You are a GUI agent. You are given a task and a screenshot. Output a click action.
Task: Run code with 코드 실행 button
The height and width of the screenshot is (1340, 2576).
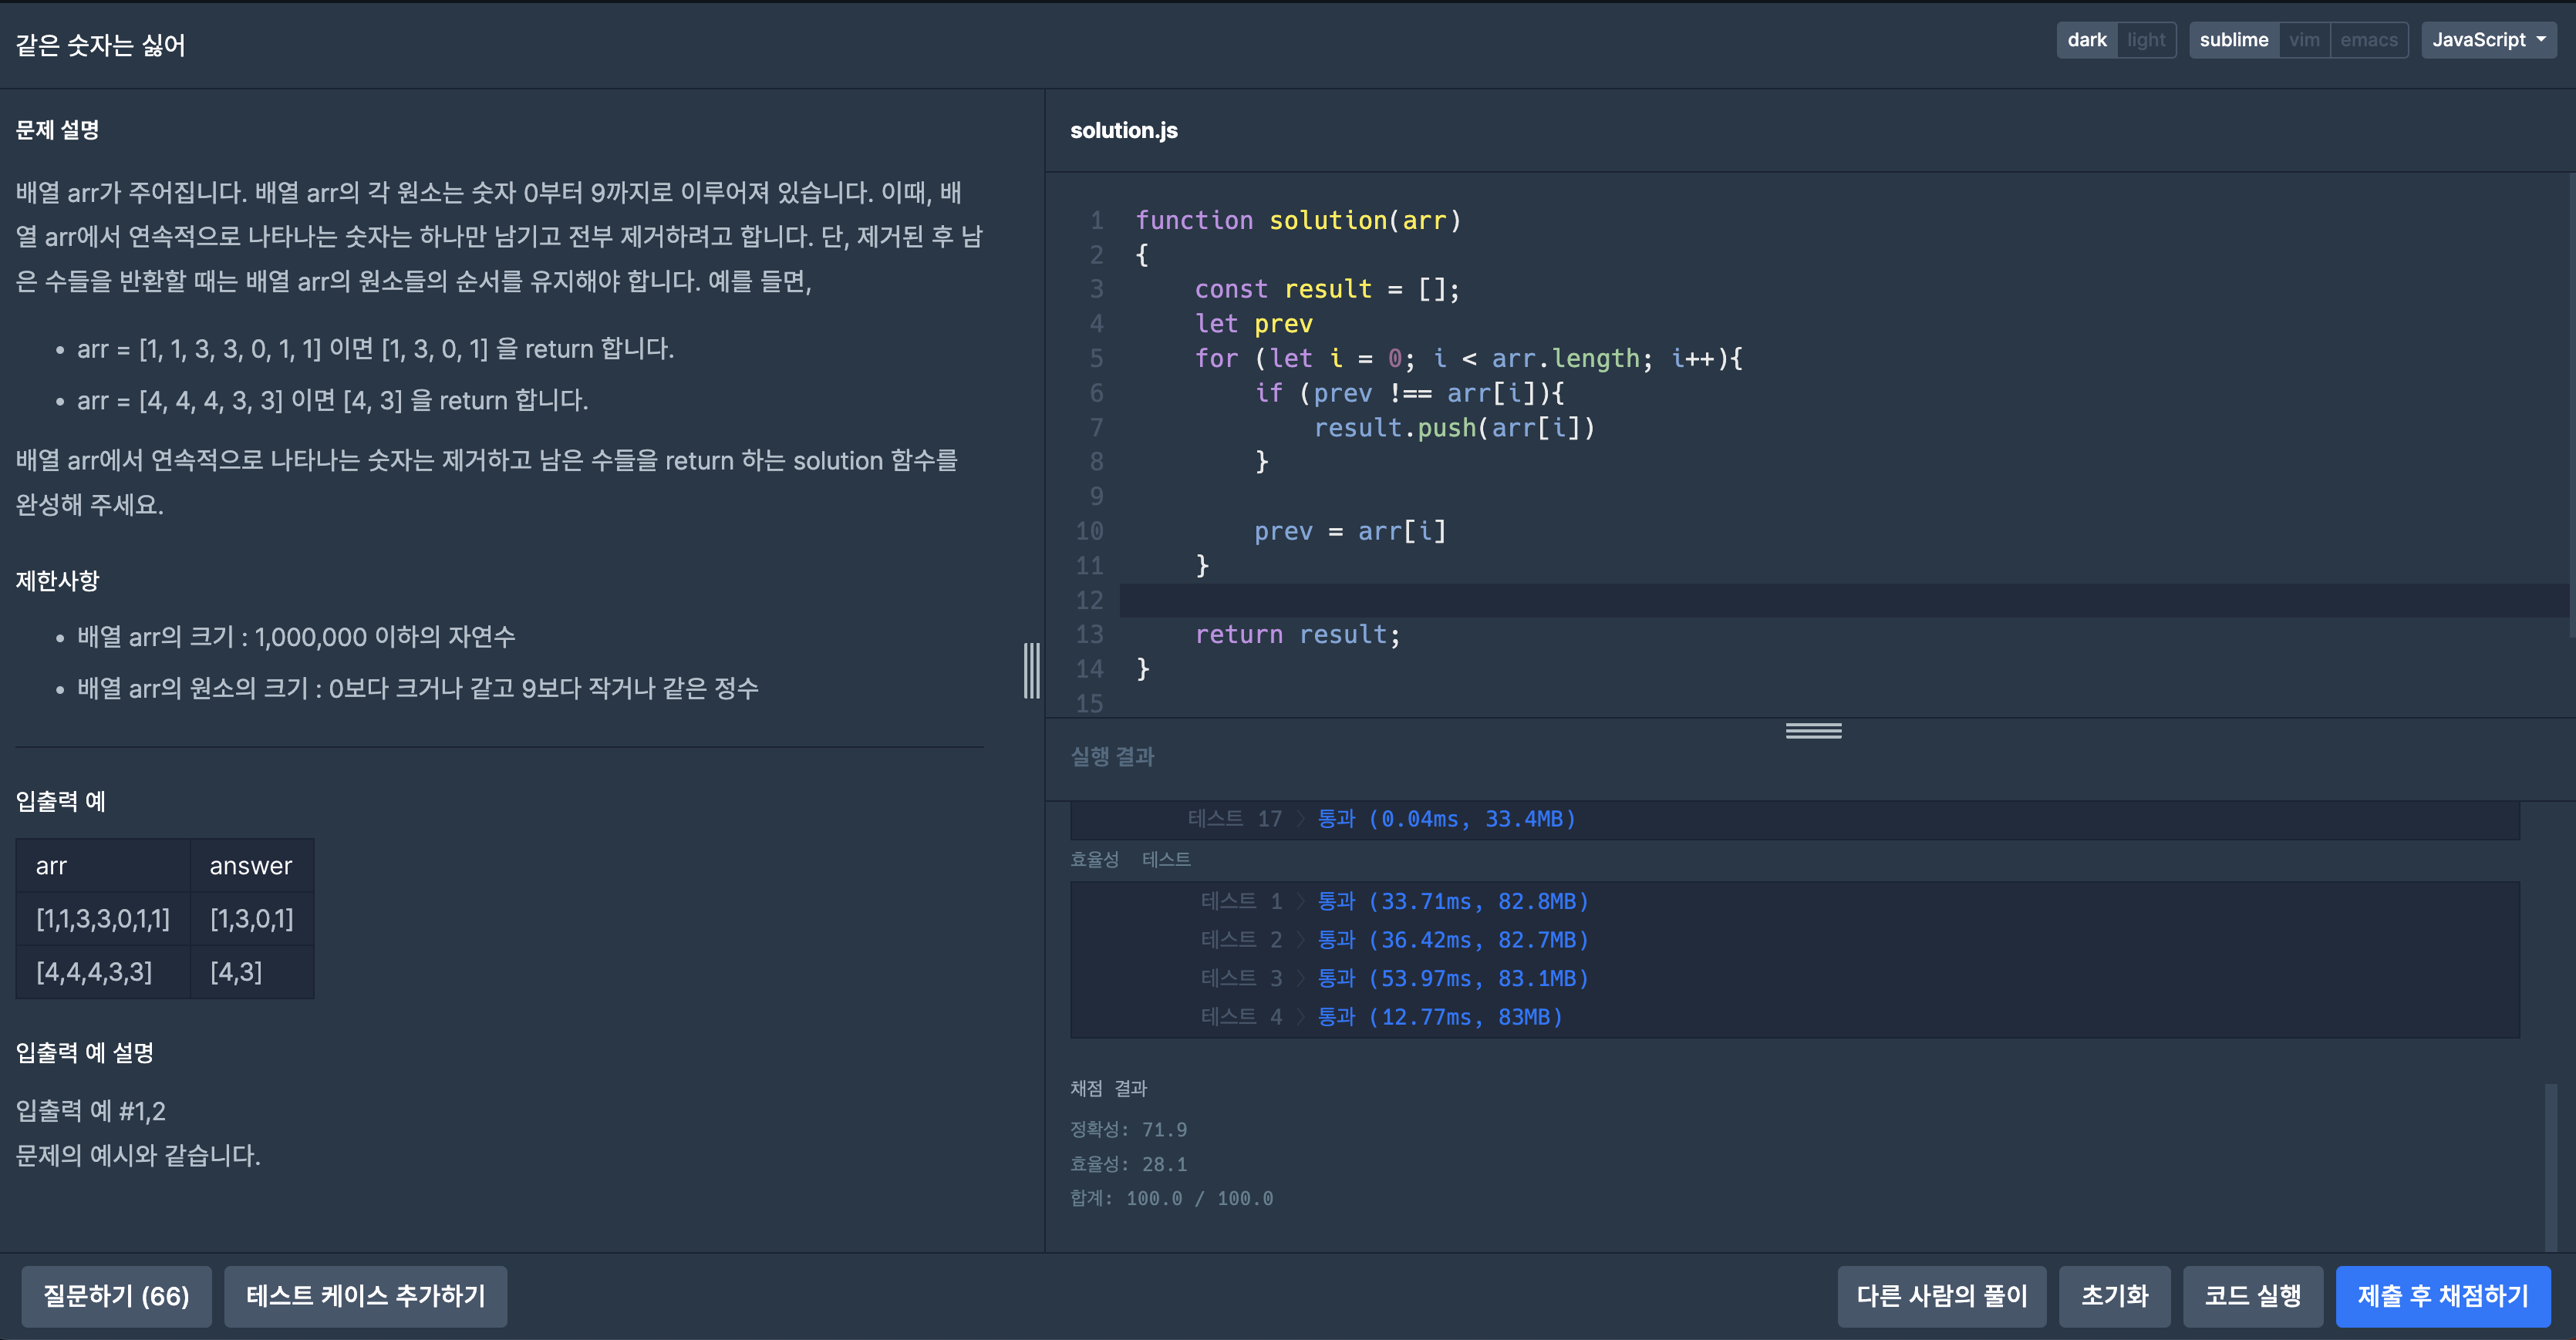[2252, 1296]
